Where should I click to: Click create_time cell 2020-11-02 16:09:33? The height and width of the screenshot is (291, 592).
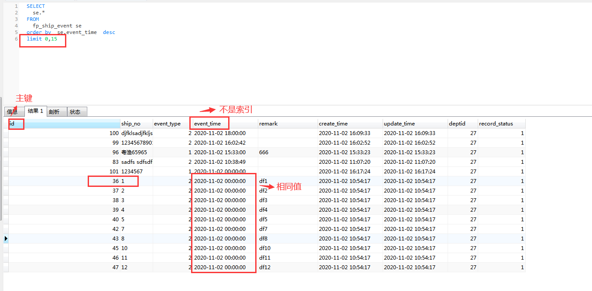[x=350, y=133]
